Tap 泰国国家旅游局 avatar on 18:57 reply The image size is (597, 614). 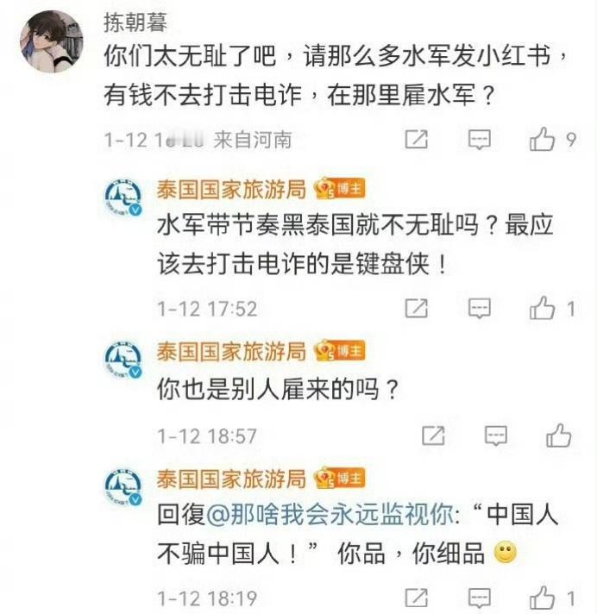click(123, 360)
